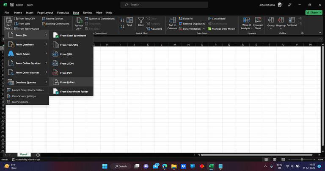Open File Explorer from taskbar
The width and height of the screenshot is (325, 171).
174,166
